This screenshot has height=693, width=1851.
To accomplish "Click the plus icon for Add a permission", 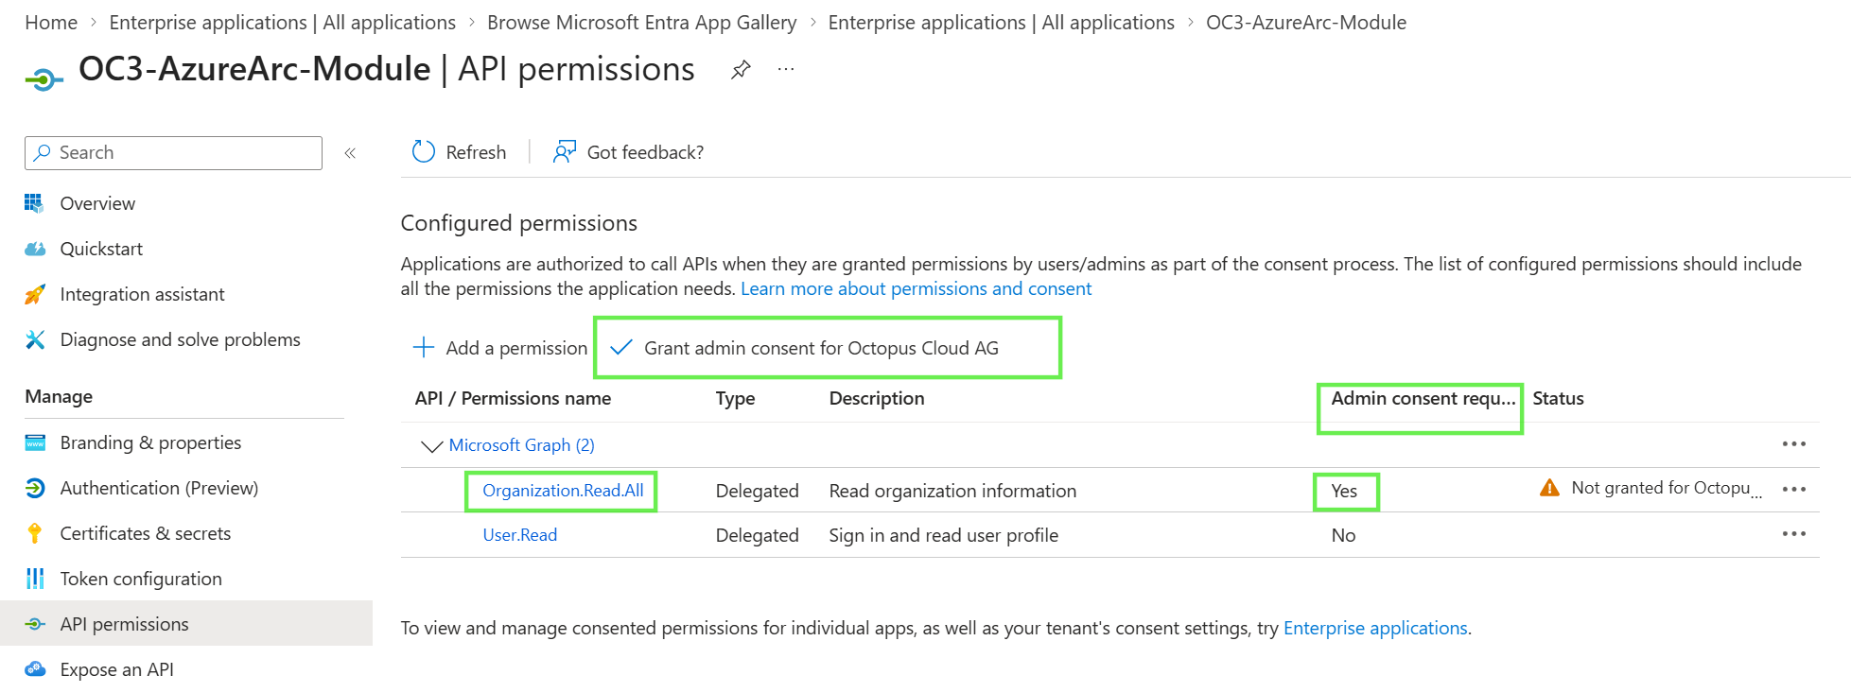I will tap(424, 347).
